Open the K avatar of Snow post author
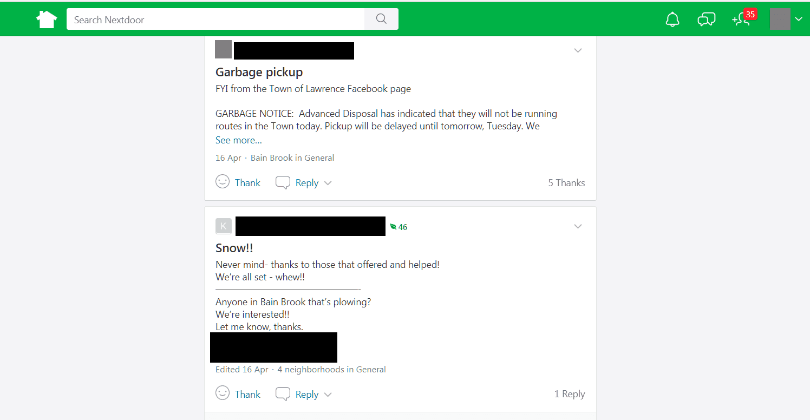This screenshot has width=810, height=420. pyautogui.click(x=223, y=226)
